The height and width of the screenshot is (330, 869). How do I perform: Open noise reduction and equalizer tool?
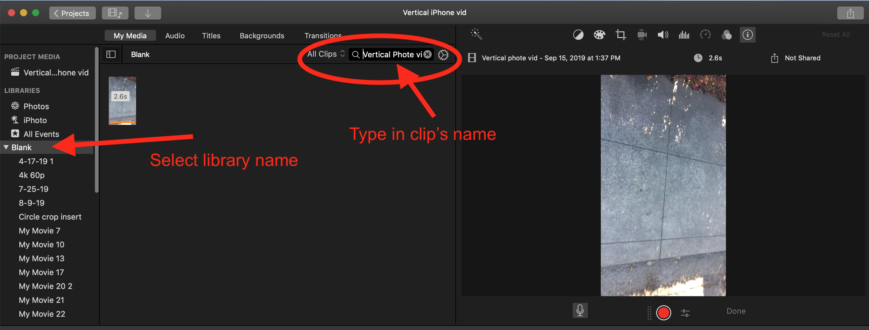click(684, 35)
